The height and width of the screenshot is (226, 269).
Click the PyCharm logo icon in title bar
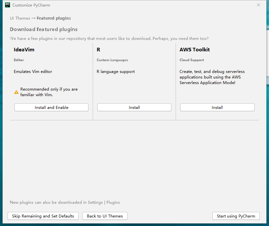click(8, 5)
